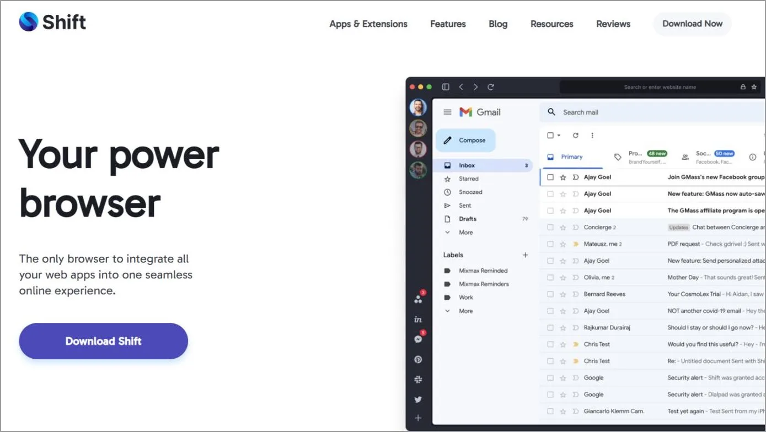Check the 'Join GMass's new Facebook group' email
The width and height of the screenshot is (766, 432).
tap(550, 177)
